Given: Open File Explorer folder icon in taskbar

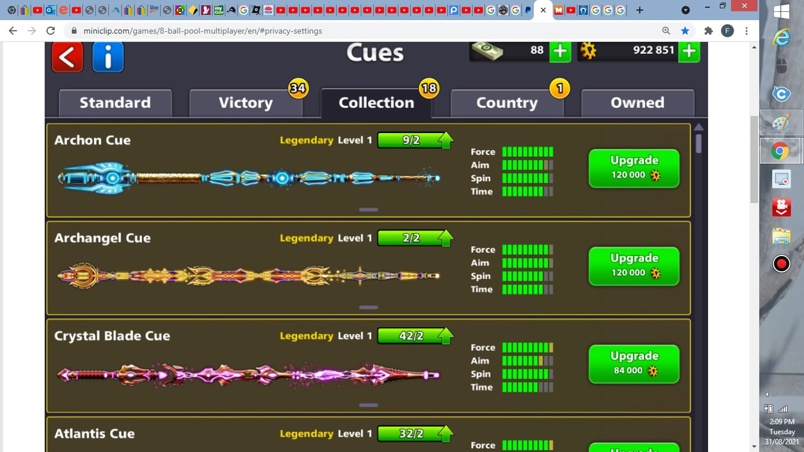Looking at the screenshot, I should (781, 237).
